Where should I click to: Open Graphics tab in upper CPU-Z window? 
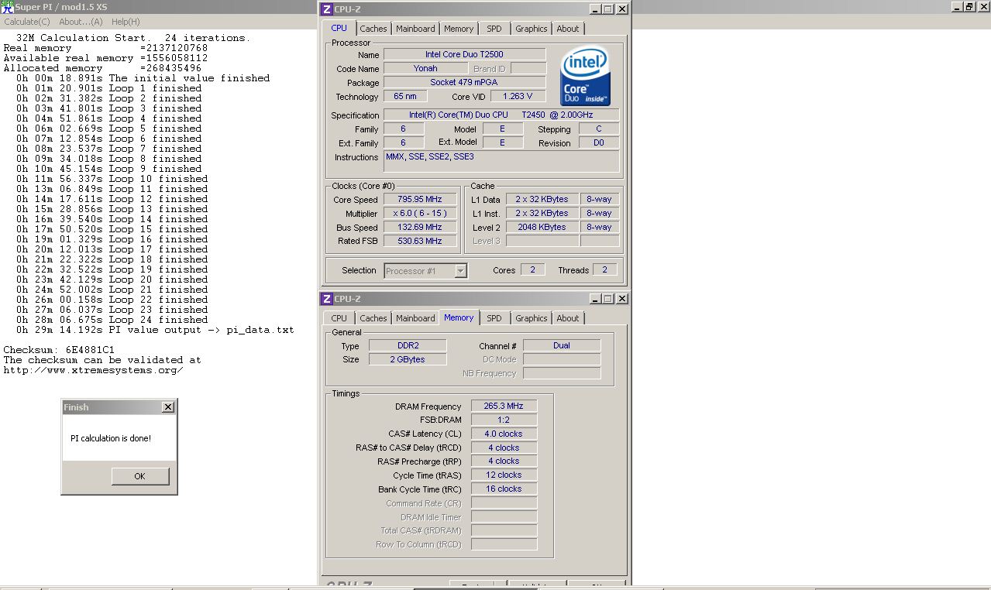(x=532, y=29)
